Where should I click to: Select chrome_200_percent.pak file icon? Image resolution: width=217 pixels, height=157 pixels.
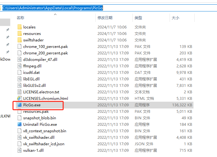point(20,53)
